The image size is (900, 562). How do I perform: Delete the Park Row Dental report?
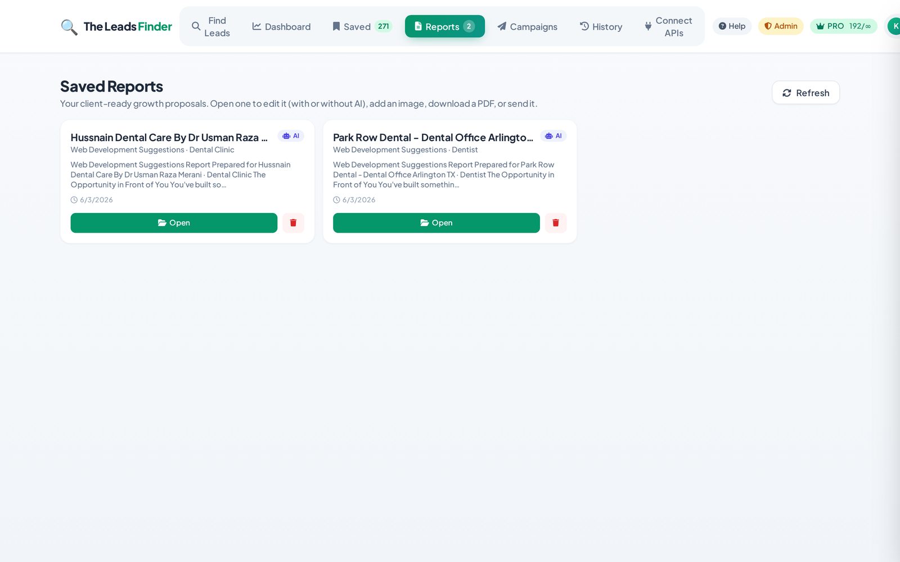(556, 223)
